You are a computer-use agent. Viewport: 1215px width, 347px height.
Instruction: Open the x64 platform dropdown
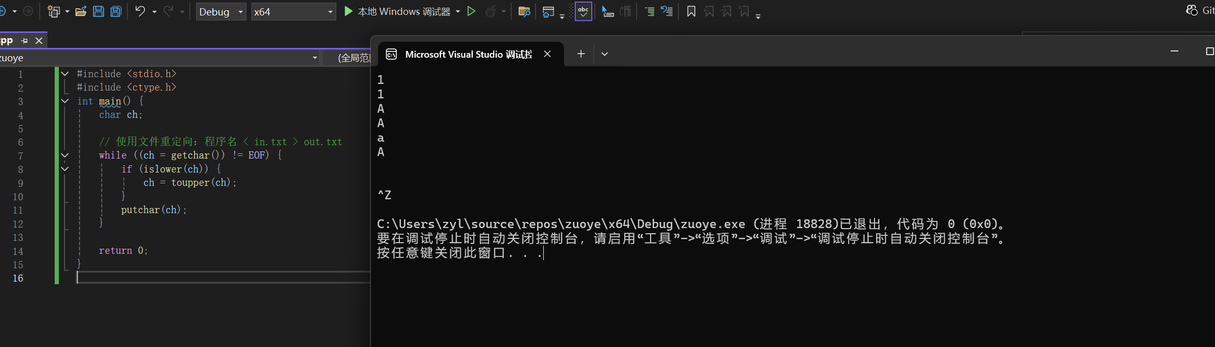293,12
